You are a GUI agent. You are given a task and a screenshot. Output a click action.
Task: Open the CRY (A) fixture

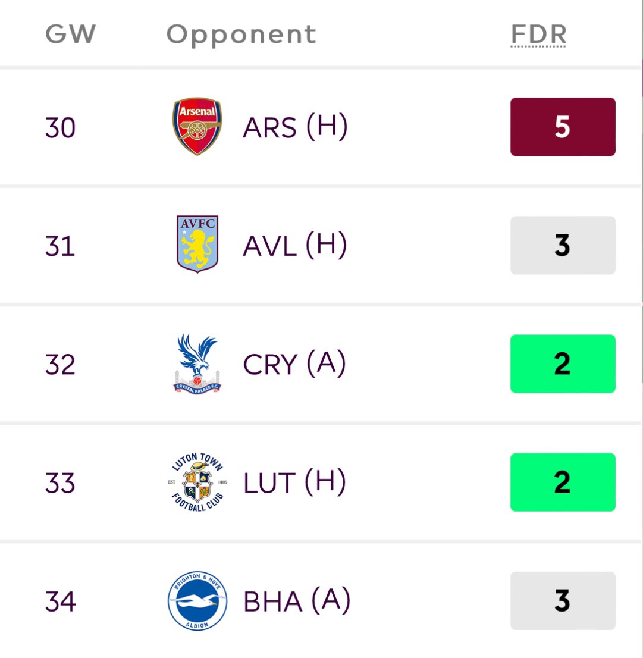[294, 364]
